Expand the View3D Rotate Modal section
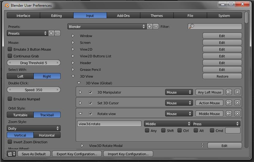Image resolution: width=254 pixels, height=162 pixels. coord(82,145)
